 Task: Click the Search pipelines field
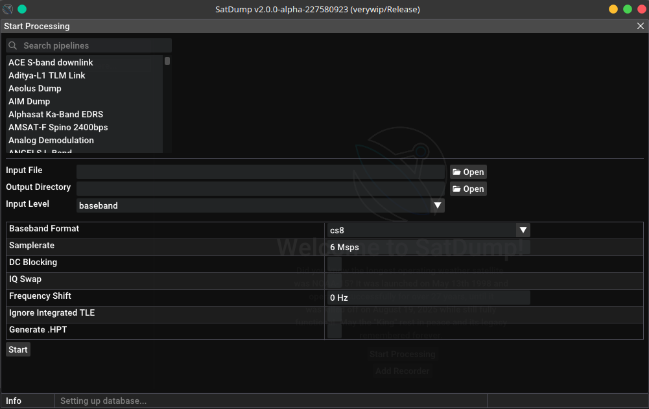click(x=89, y=45)
